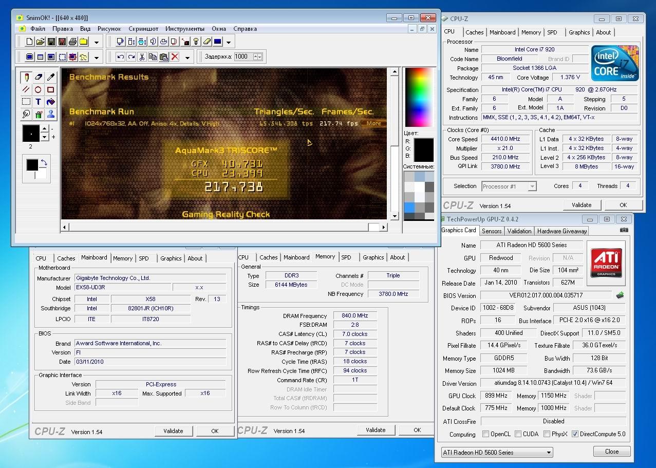Select the Eraser tool in the toolbox
The width and height of the screenshot is (656, 468).
pyautogui.click(x=38, y=77)
